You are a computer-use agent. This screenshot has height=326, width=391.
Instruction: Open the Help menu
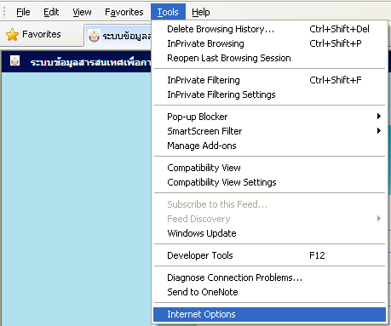coord(201,12)
